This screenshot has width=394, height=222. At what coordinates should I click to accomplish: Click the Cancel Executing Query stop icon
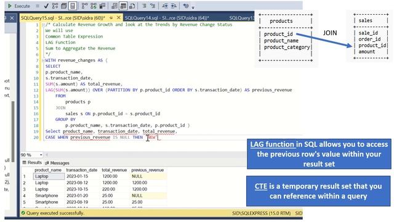pyautogui.click(x=38, y=6)
